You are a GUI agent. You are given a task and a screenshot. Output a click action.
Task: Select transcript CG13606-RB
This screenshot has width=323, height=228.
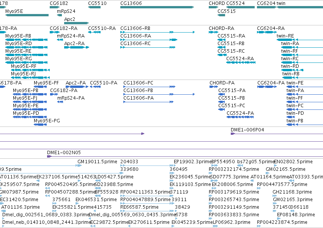pyautogui.click(x=136, y=28)
